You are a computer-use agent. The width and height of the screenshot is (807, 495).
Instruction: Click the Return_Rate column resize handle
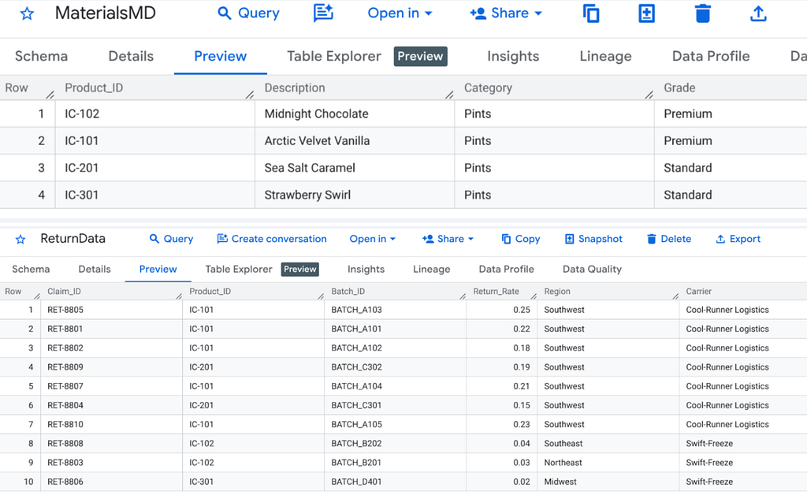(x=534, y=296)
